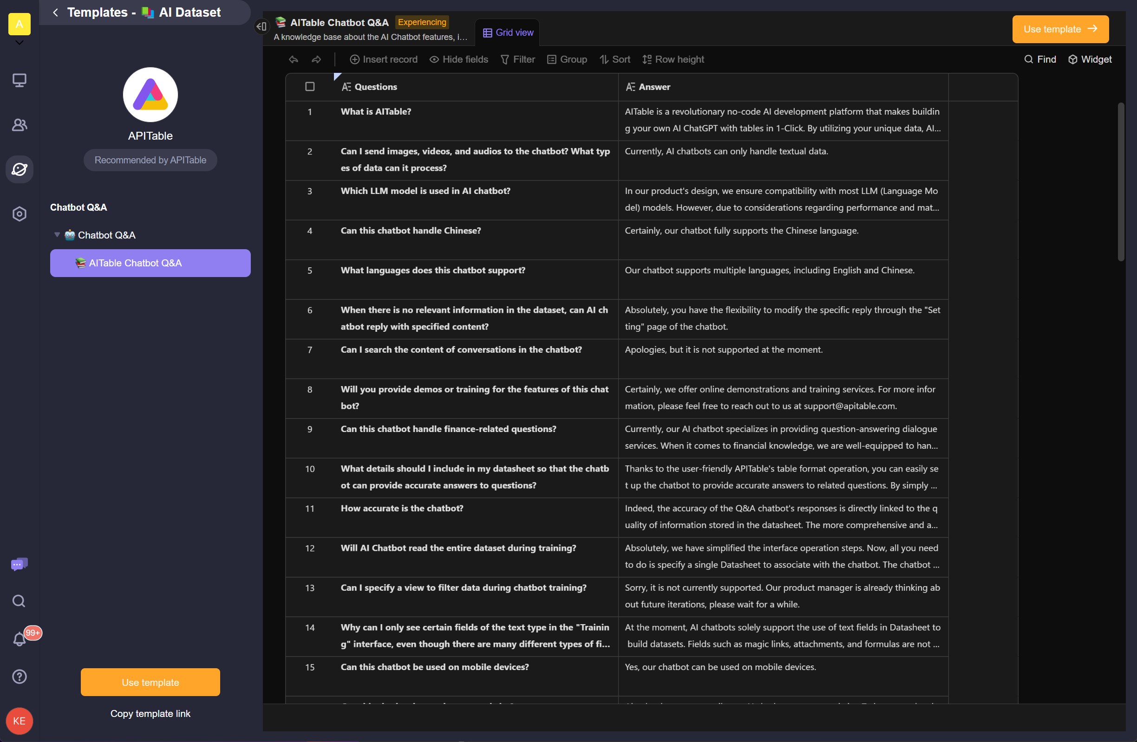Click answer "Apologies, but it is not supported at the moment."
This screenshot has width=1137, height=742.
[783, 359]
